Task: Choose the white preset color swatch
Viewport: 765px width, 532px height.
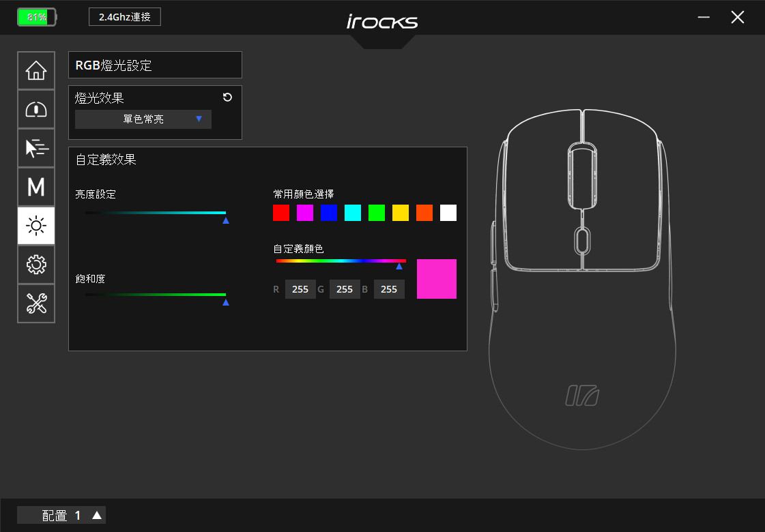Action: [448, 213]
